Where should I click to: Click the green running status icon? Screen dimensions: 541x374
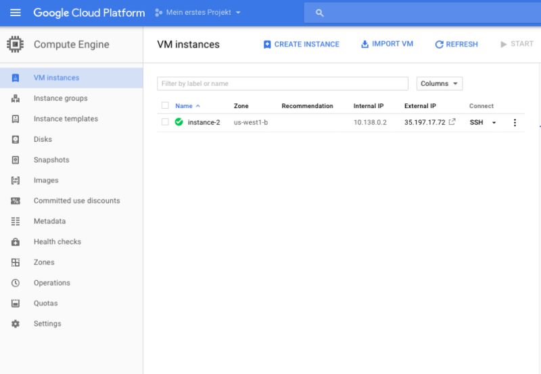tap(179, 122)
